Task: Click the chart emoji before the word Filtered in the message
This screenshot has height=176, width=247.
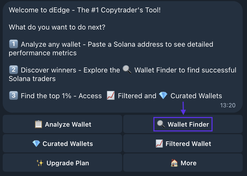Action: 111,96
